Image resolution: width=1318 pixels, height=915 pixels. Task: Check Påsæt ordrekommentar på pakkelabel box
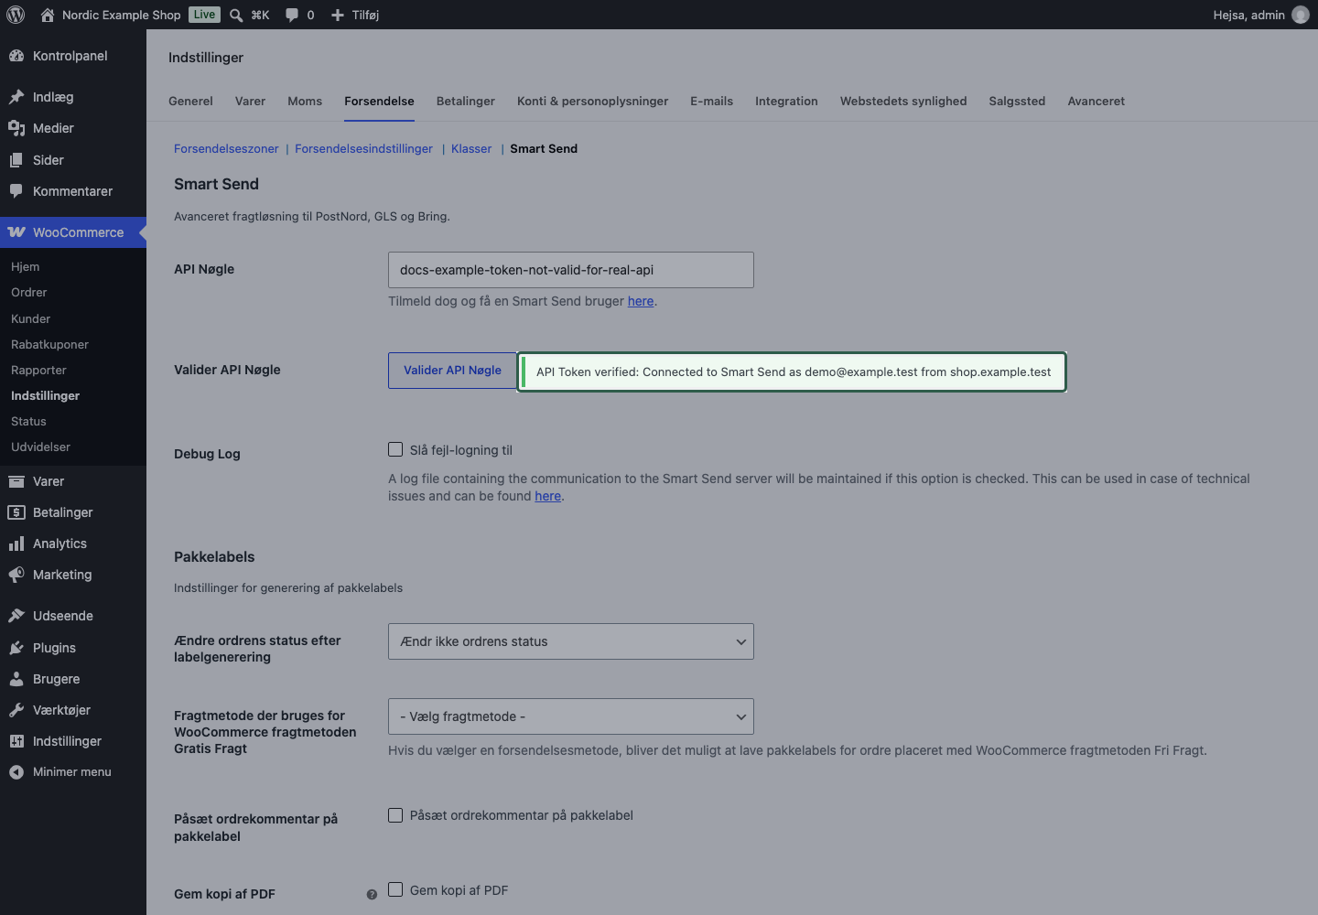[395, 815]
